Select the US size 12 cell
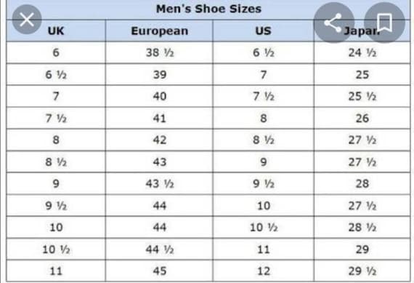414x283 pixels. 263,271
